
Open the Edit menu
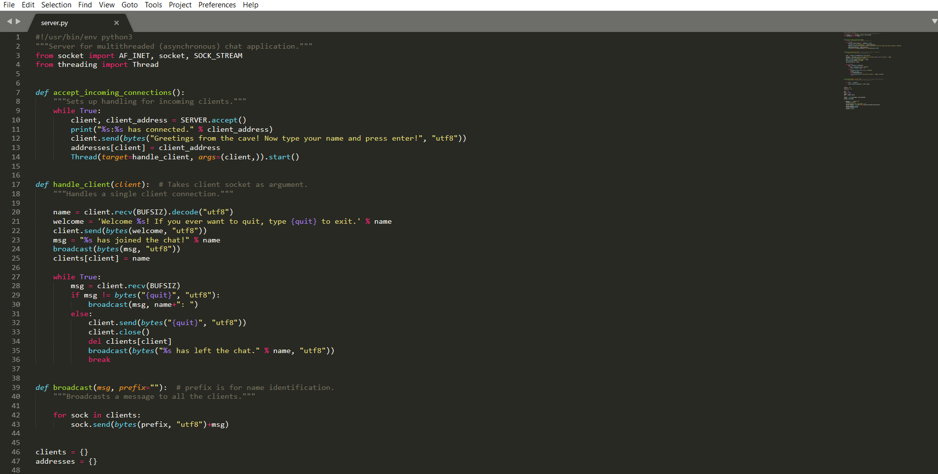click(x=28, y=4)
